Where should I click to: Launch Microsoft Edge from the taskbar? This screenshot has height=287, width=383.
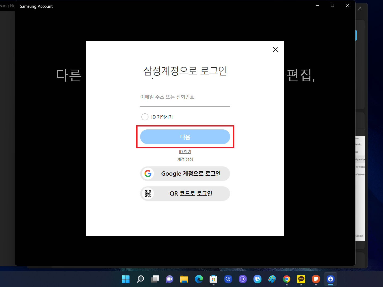pos(199,279)
